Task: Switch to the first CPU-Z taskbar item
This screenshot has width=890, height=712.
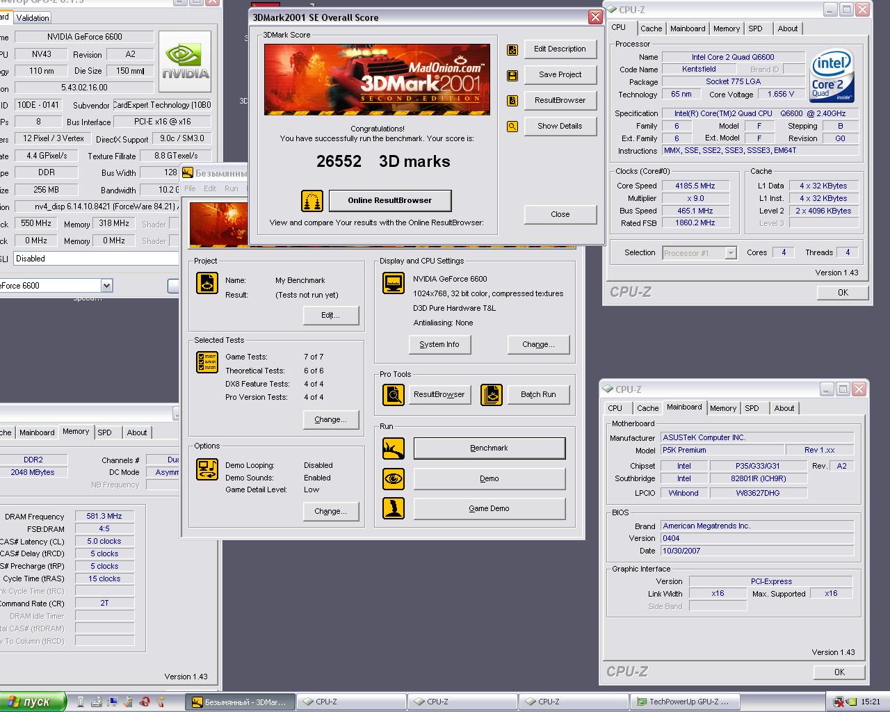Action: [x=351, y=702]
